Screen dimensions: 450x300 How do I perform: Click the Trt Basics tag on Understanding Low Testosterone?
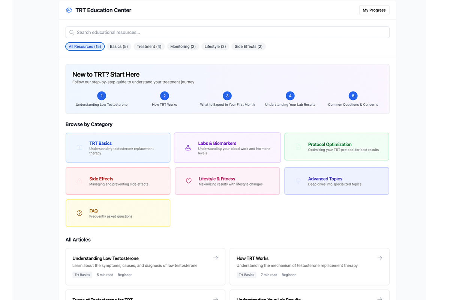click(82, 274)
